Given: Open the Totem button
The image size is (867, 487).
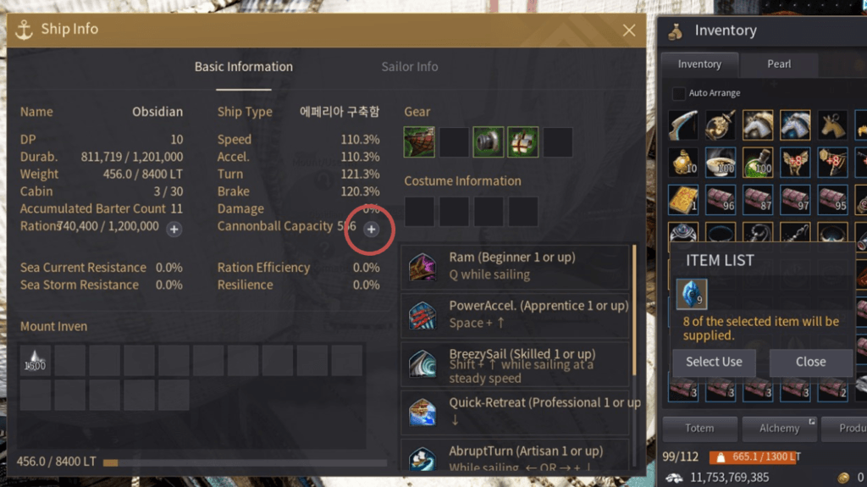Looking at the screenshot, I should (x=699, y=429).
